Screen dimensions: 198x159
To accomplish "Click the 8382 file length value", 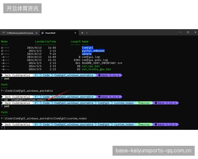I will point(77,60).
